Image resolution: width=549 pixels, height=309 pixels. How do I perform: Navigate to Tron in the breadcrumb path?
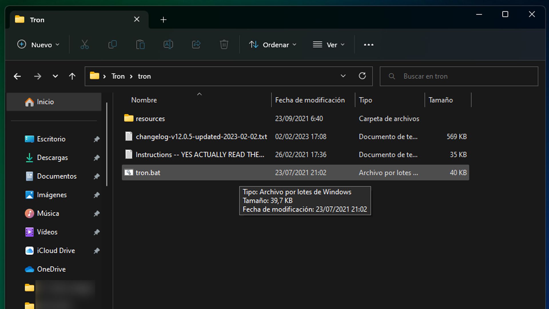click(118, 76)
